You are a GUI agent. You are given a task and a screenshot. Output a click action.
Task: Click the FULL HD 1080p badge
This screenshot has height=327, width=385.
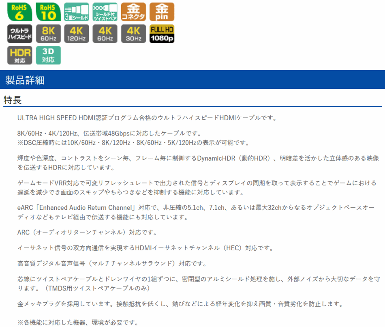(162, 34)
